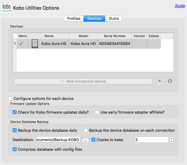Enable Configure options for each device
This screenshot has height=165, width=187.
[11, 98]
